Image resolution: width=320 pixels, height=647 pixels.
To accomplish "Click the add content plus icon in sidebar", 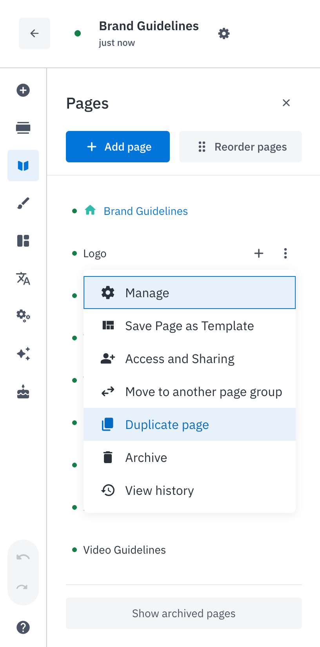I will (x=23, y=90).
